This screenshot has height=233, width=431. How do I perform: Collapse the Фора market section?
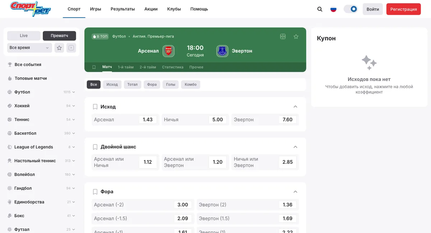(296, 192)
